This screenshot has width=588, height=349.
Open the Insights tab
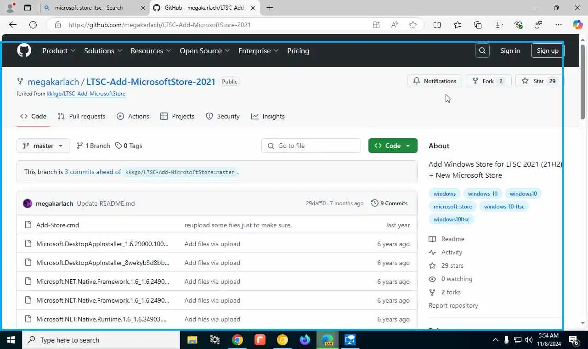tap(268, 116)
